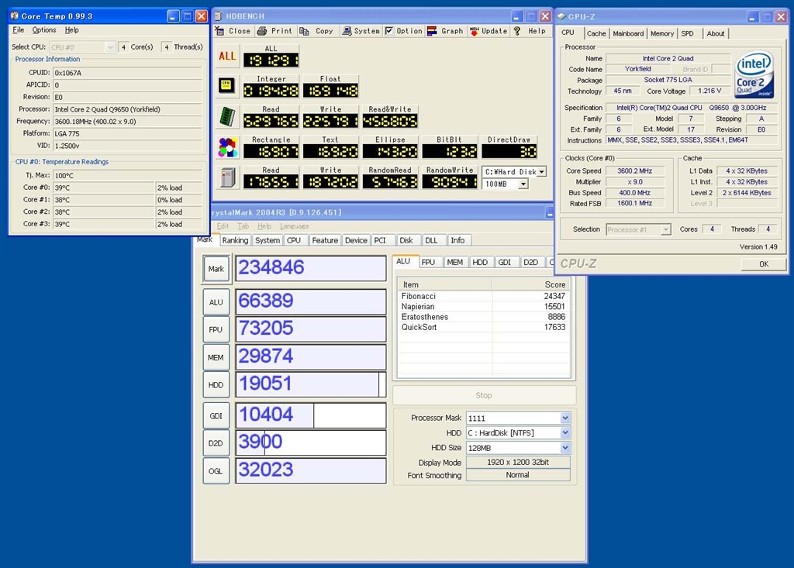Switch to the Cache tab in CPU-Z
The image size is (794, 568).
tap(596, 33)
